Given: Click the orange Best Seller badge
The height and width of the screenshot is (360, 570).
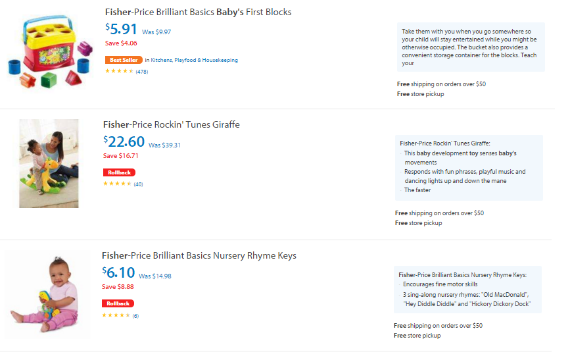Looking at the screenshot, I should (124, 60).
